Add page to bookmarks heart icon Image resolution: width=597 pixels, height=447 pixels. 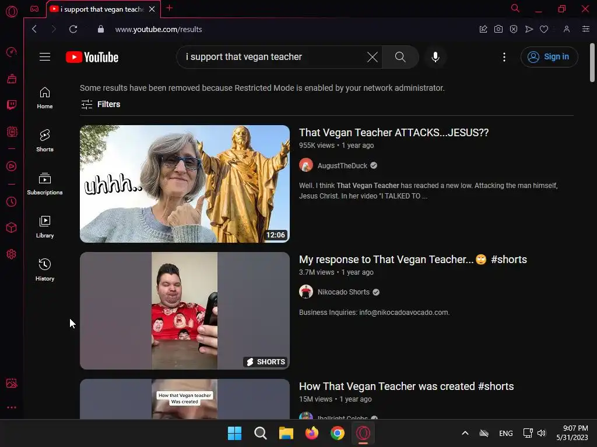[544, 29]
